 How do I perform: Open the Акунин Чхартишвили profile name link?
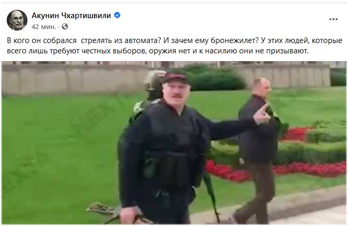(x=71, y=16)
